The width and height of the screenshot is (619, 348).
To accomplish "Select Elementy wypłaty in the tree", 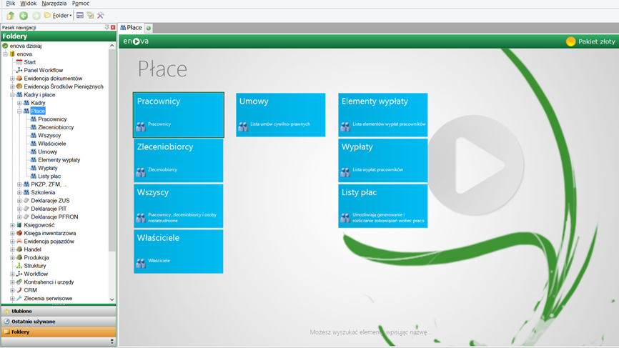I will pyautogui.click(x=59, y=160).
